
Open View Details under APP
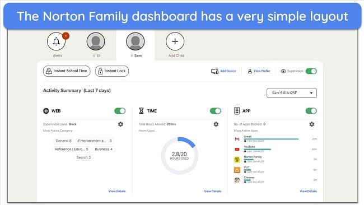coord(309,191)
